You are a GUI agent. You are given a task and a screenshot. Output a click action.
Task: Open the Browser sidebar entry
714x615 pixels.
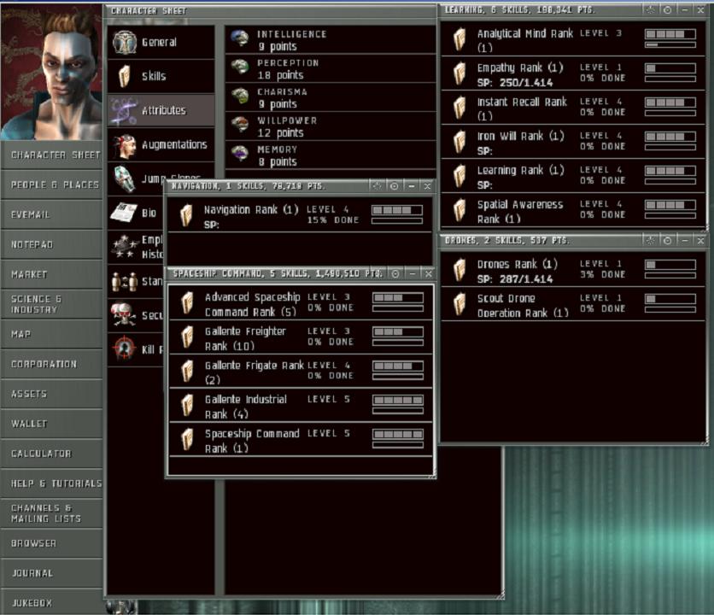(x=51, y=543)
